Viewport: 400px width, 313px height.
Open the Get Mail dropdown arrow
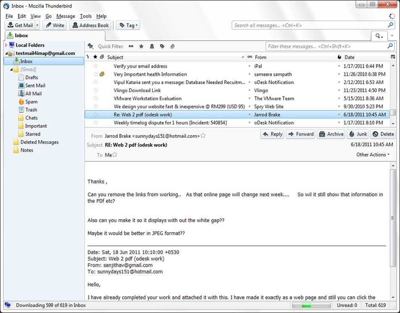(37, 25)
